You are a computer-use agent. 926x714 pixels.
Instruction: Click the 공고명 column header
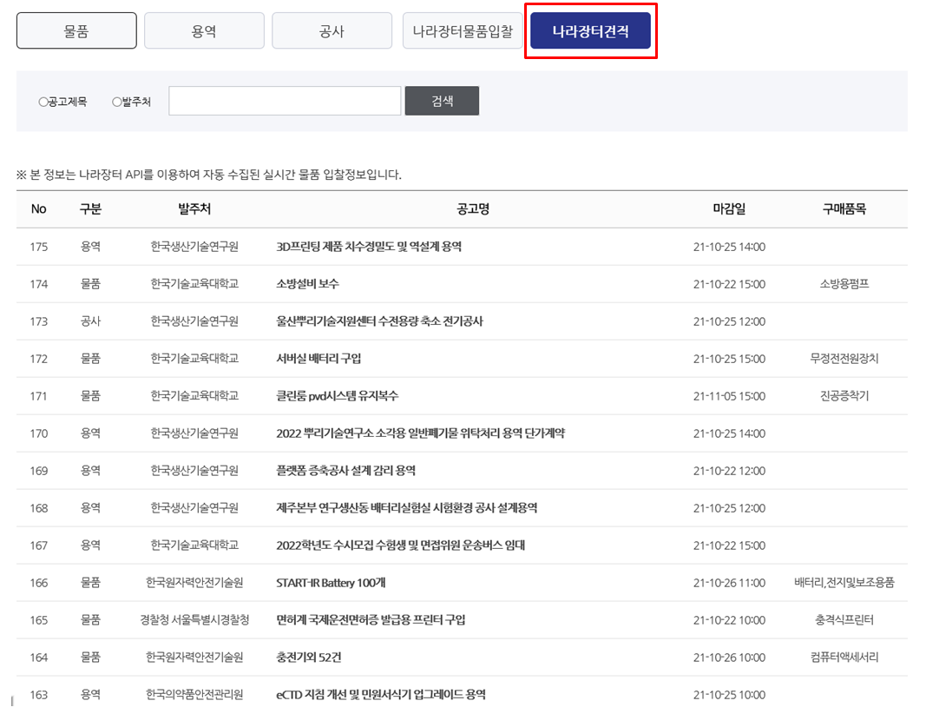pos(473,209)
